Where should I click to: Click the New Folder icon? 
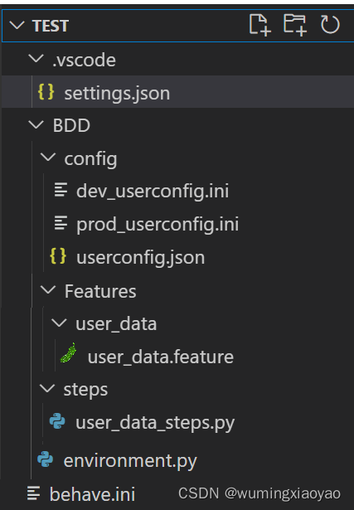295,25
